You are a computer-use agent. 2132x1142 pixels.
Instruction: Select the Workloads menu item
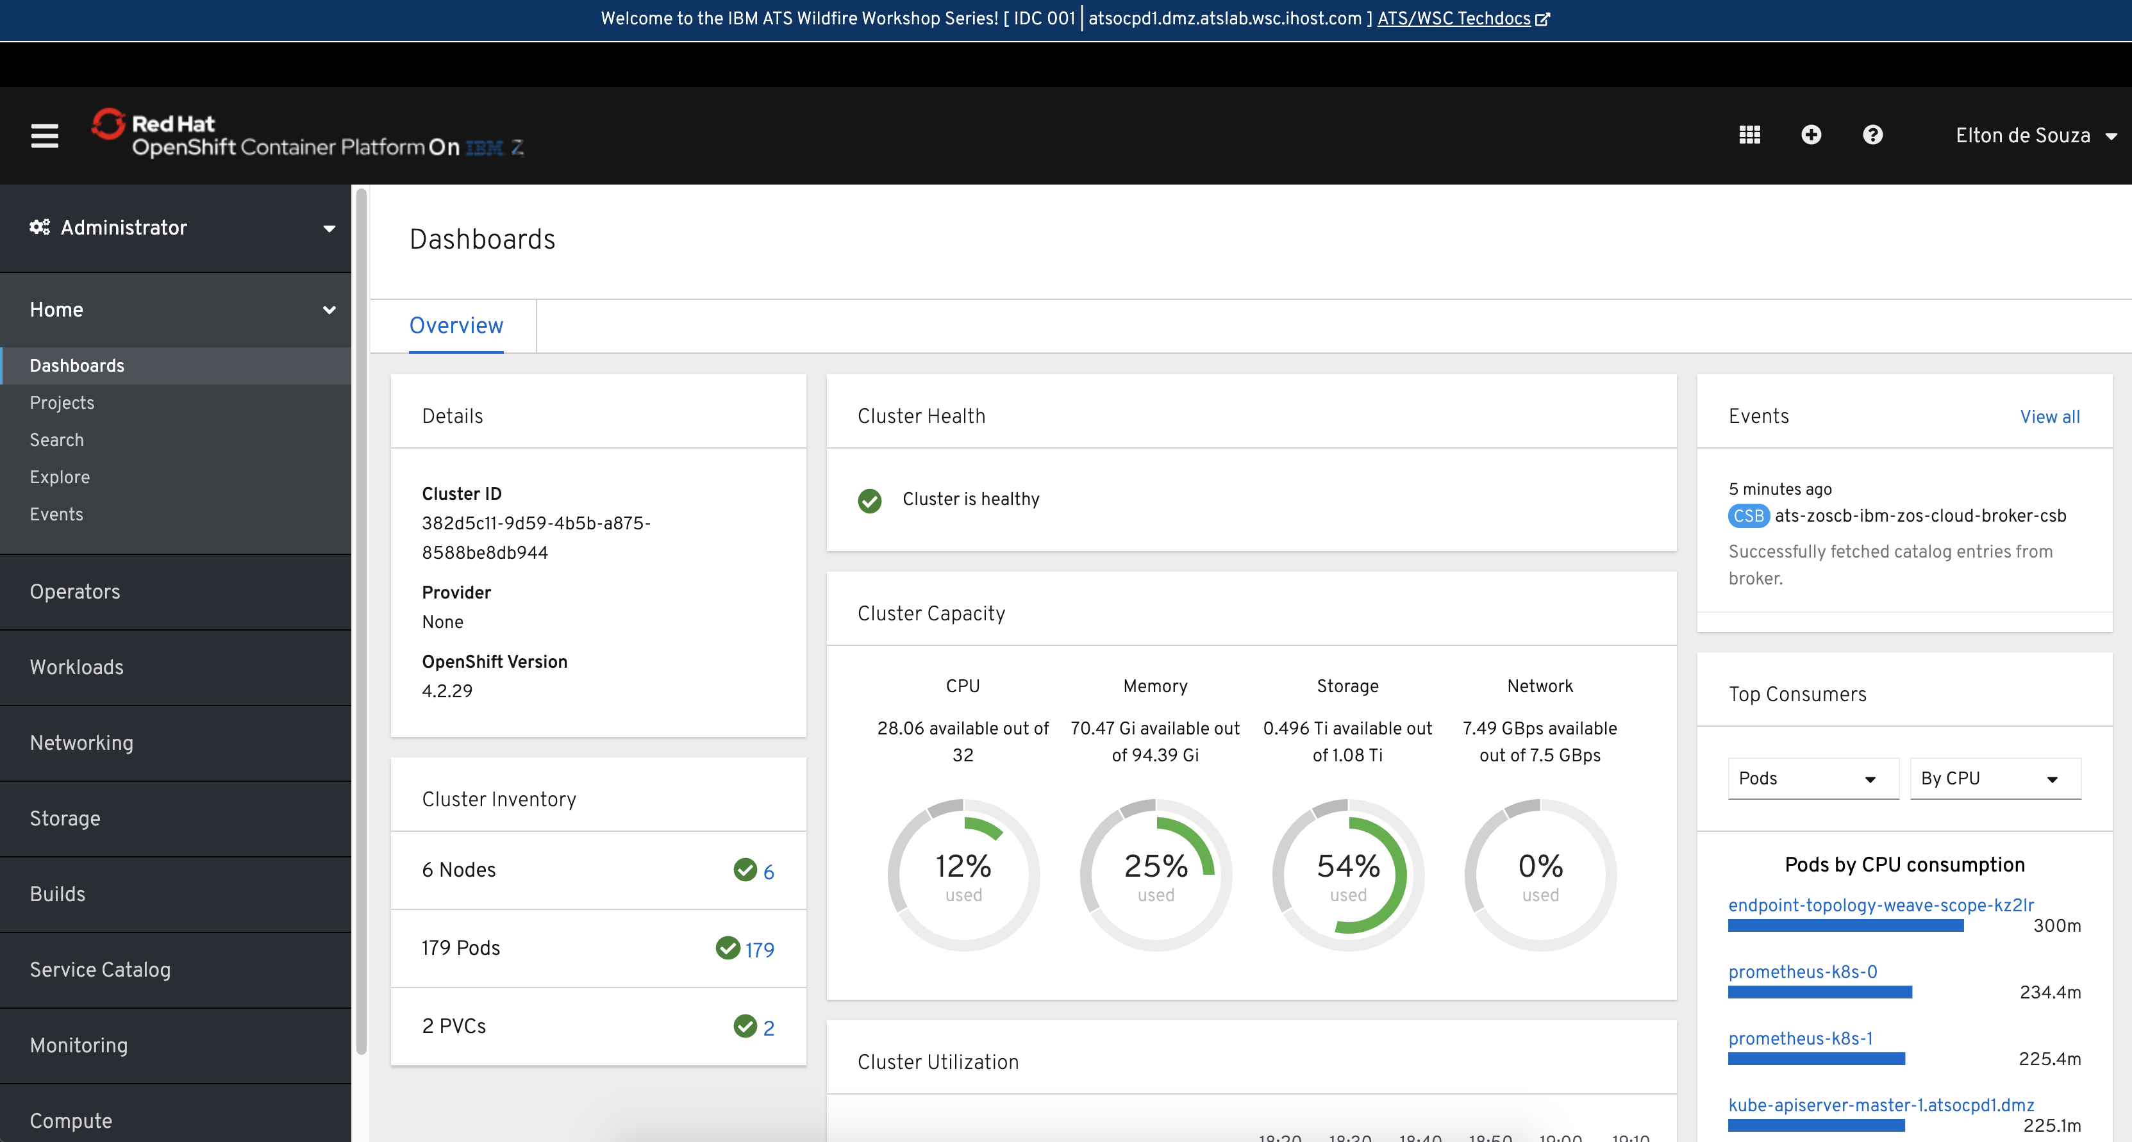pos(76,667)
